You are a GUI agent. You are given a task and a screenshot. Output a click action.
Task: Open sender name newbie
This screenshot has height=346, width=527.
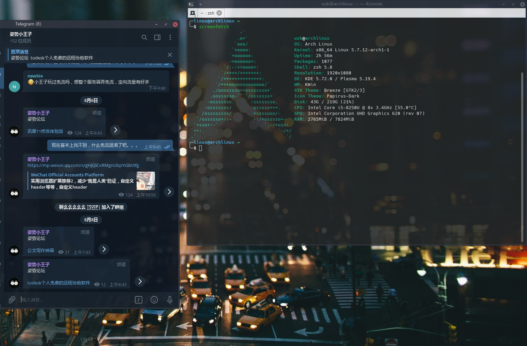35,76
